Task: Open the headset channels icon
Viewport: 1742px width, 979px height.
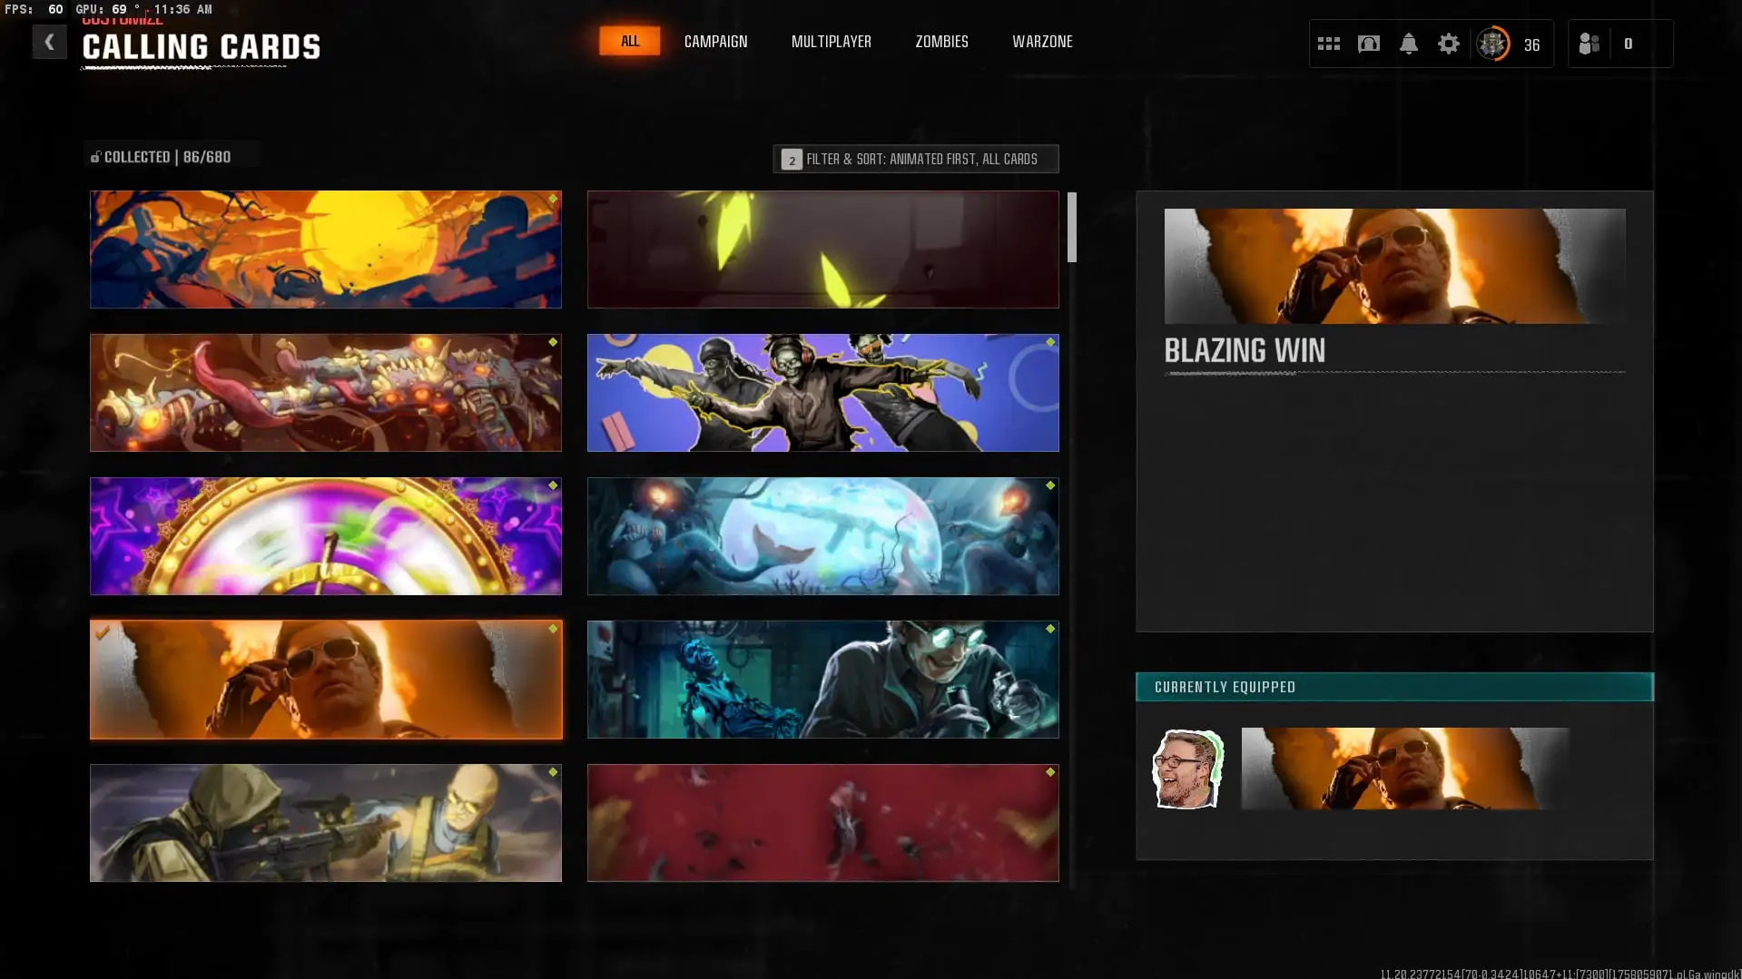Action: [x=1368, y=44]
